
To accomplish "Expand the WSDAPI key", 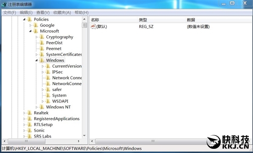I will pyautogui.click(x=43, y=101).
